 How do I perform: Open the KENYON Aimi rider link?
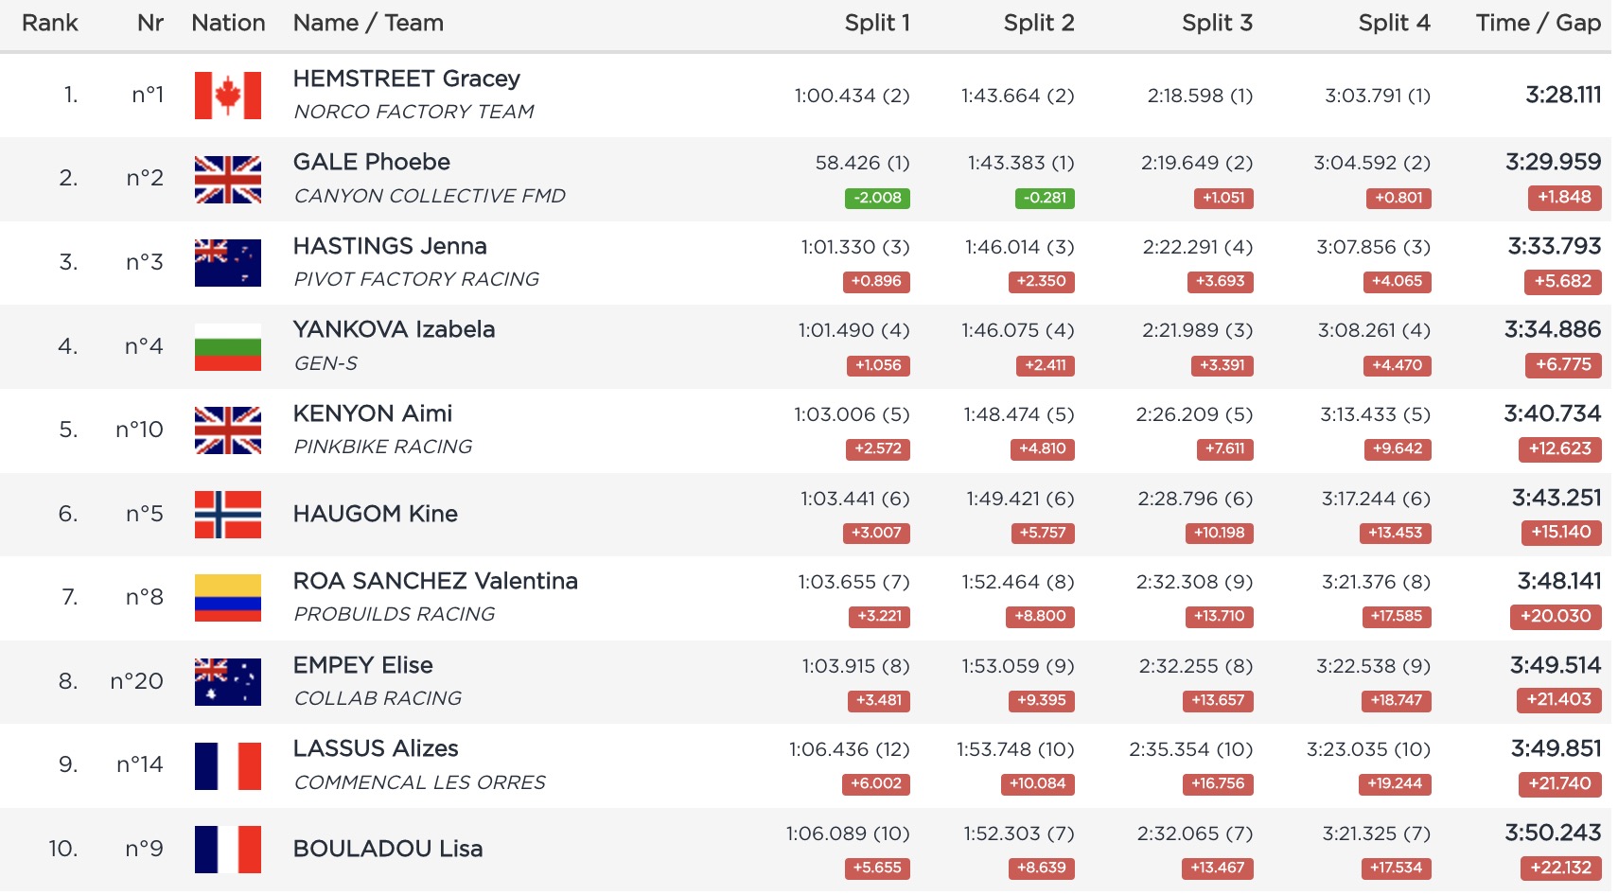(372, 413)
